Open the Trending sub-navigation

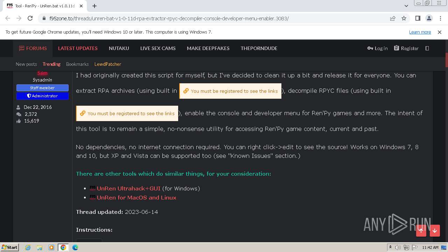[x=51, y=64]
